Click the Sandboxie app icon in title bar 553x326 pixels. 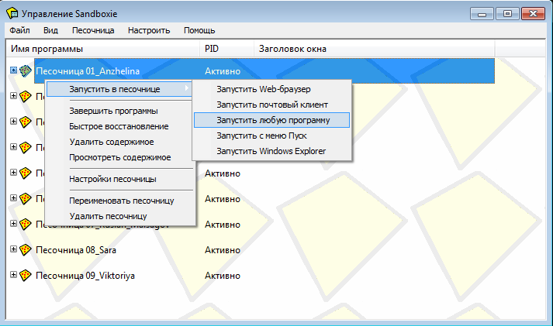pos(12,13)
